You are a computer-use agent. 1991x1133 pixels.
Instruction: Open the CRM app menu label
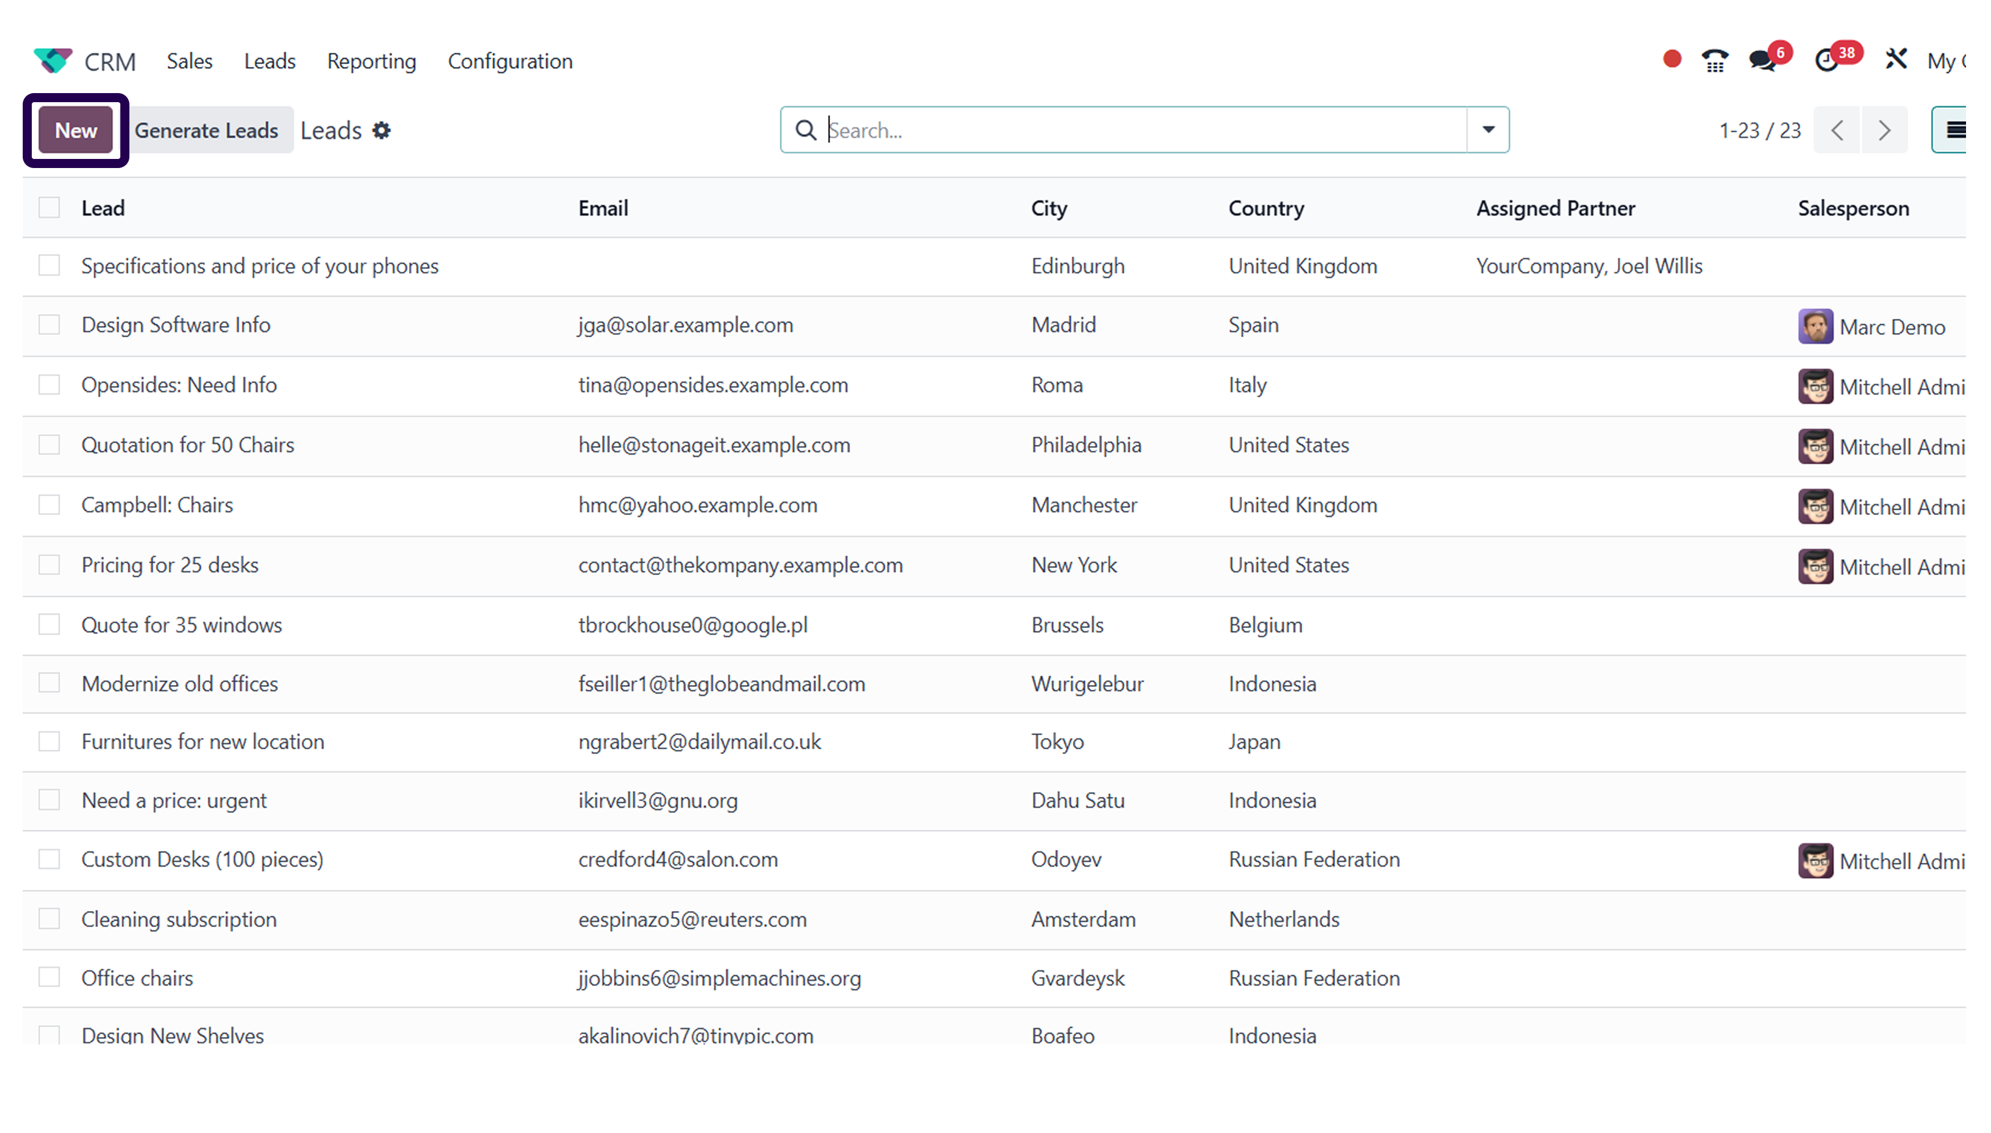pyautogui.click(x=110, y=61)
